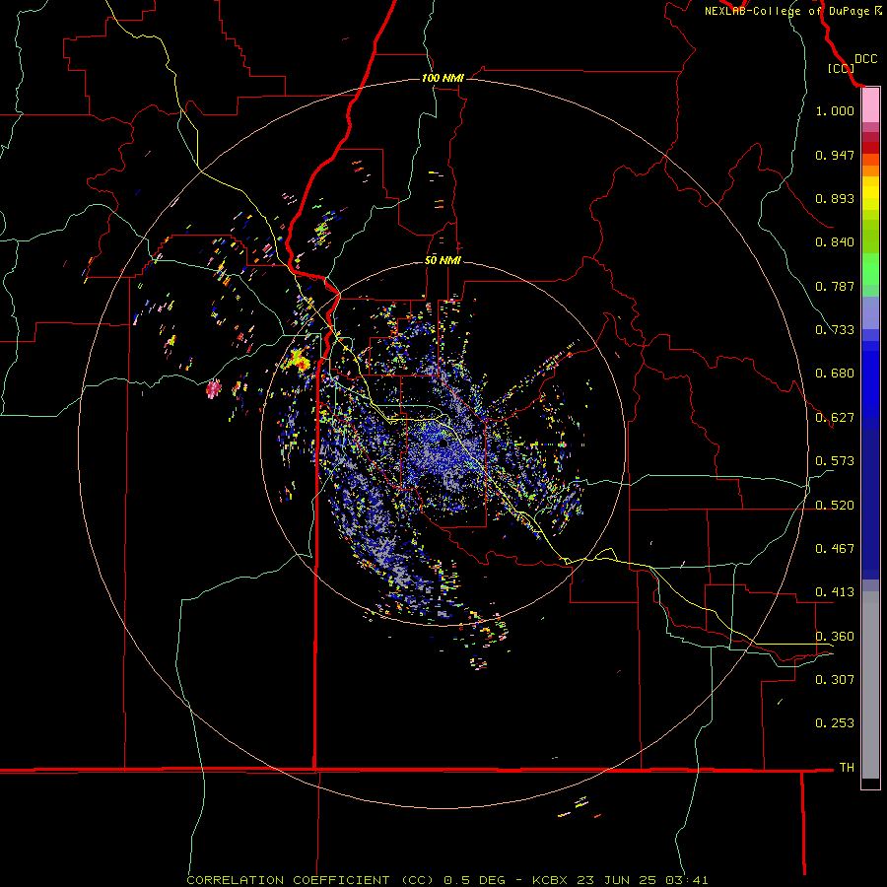Click the 0.840 color scale label

coord(835,242)
